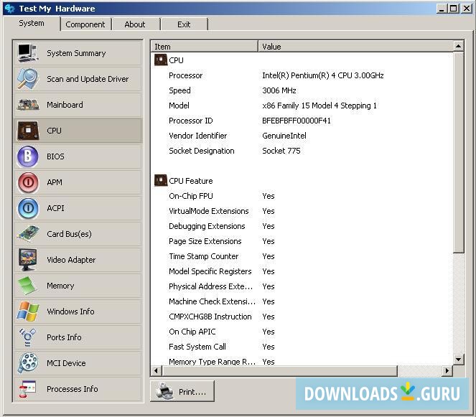Select the Mainboard icon in sidebar
Viewport: 476px width, 417px height.
(27, 105)
